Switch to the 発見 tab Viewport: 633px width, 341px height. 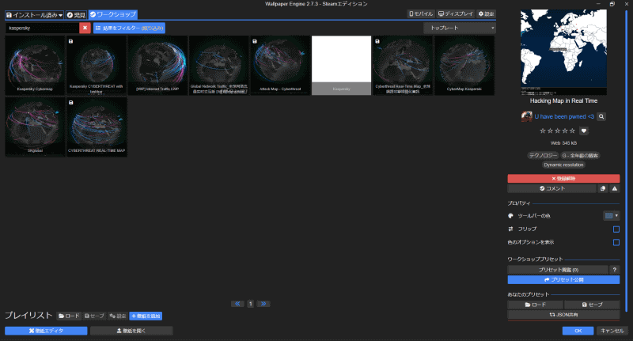click(x=76, y=15)
